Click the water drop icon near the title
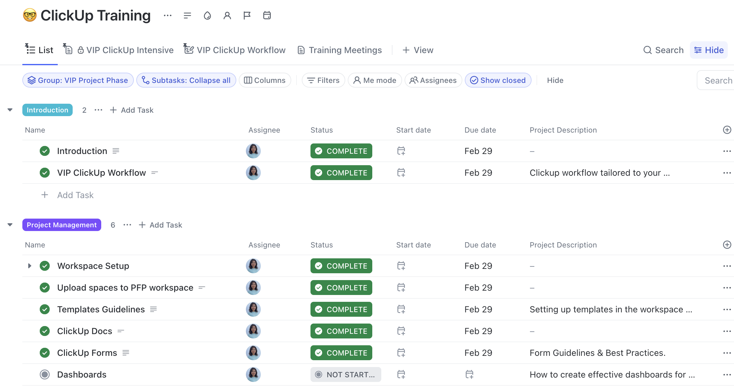 [207, 15]
